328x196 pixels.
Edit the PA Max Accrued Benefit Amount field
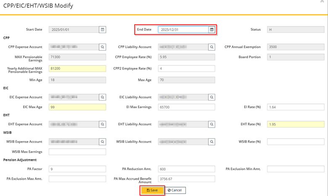pyautogui.click(x=186, y=179)
